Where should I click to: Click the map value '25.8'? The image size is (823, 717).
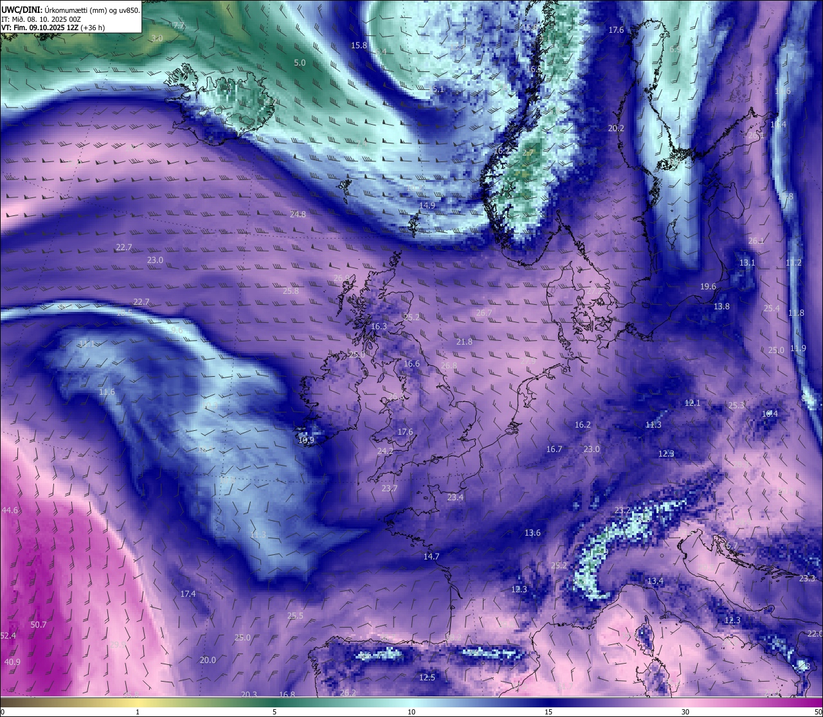pos(291,291)
